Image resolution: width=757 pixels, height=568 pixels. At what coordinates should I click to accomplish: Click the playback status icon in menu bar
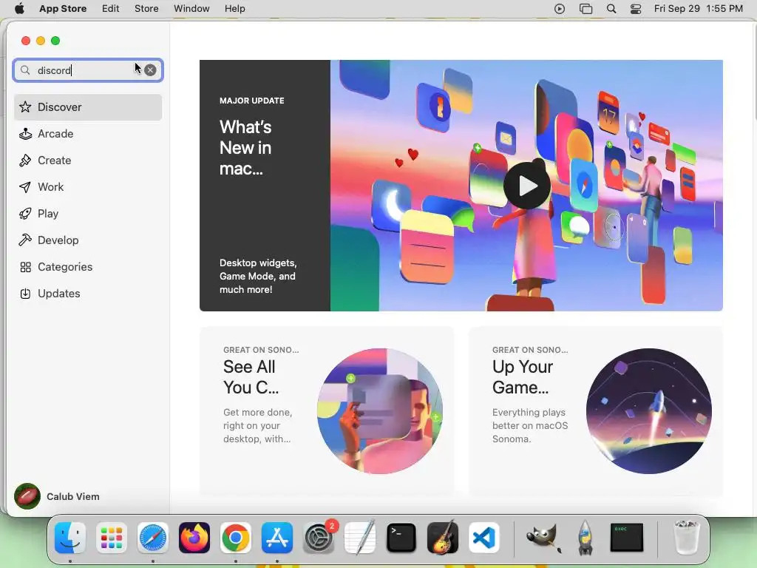coord(560,9)
